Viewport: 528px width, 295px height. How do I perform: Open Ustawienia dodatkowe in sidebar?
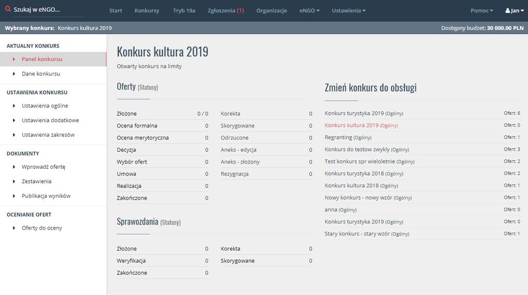pos(53,120)
